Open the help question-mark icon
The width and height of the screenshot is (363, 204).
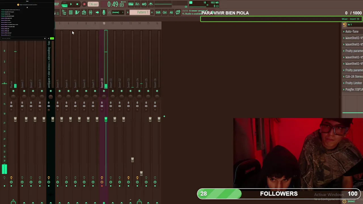[178, 12]
